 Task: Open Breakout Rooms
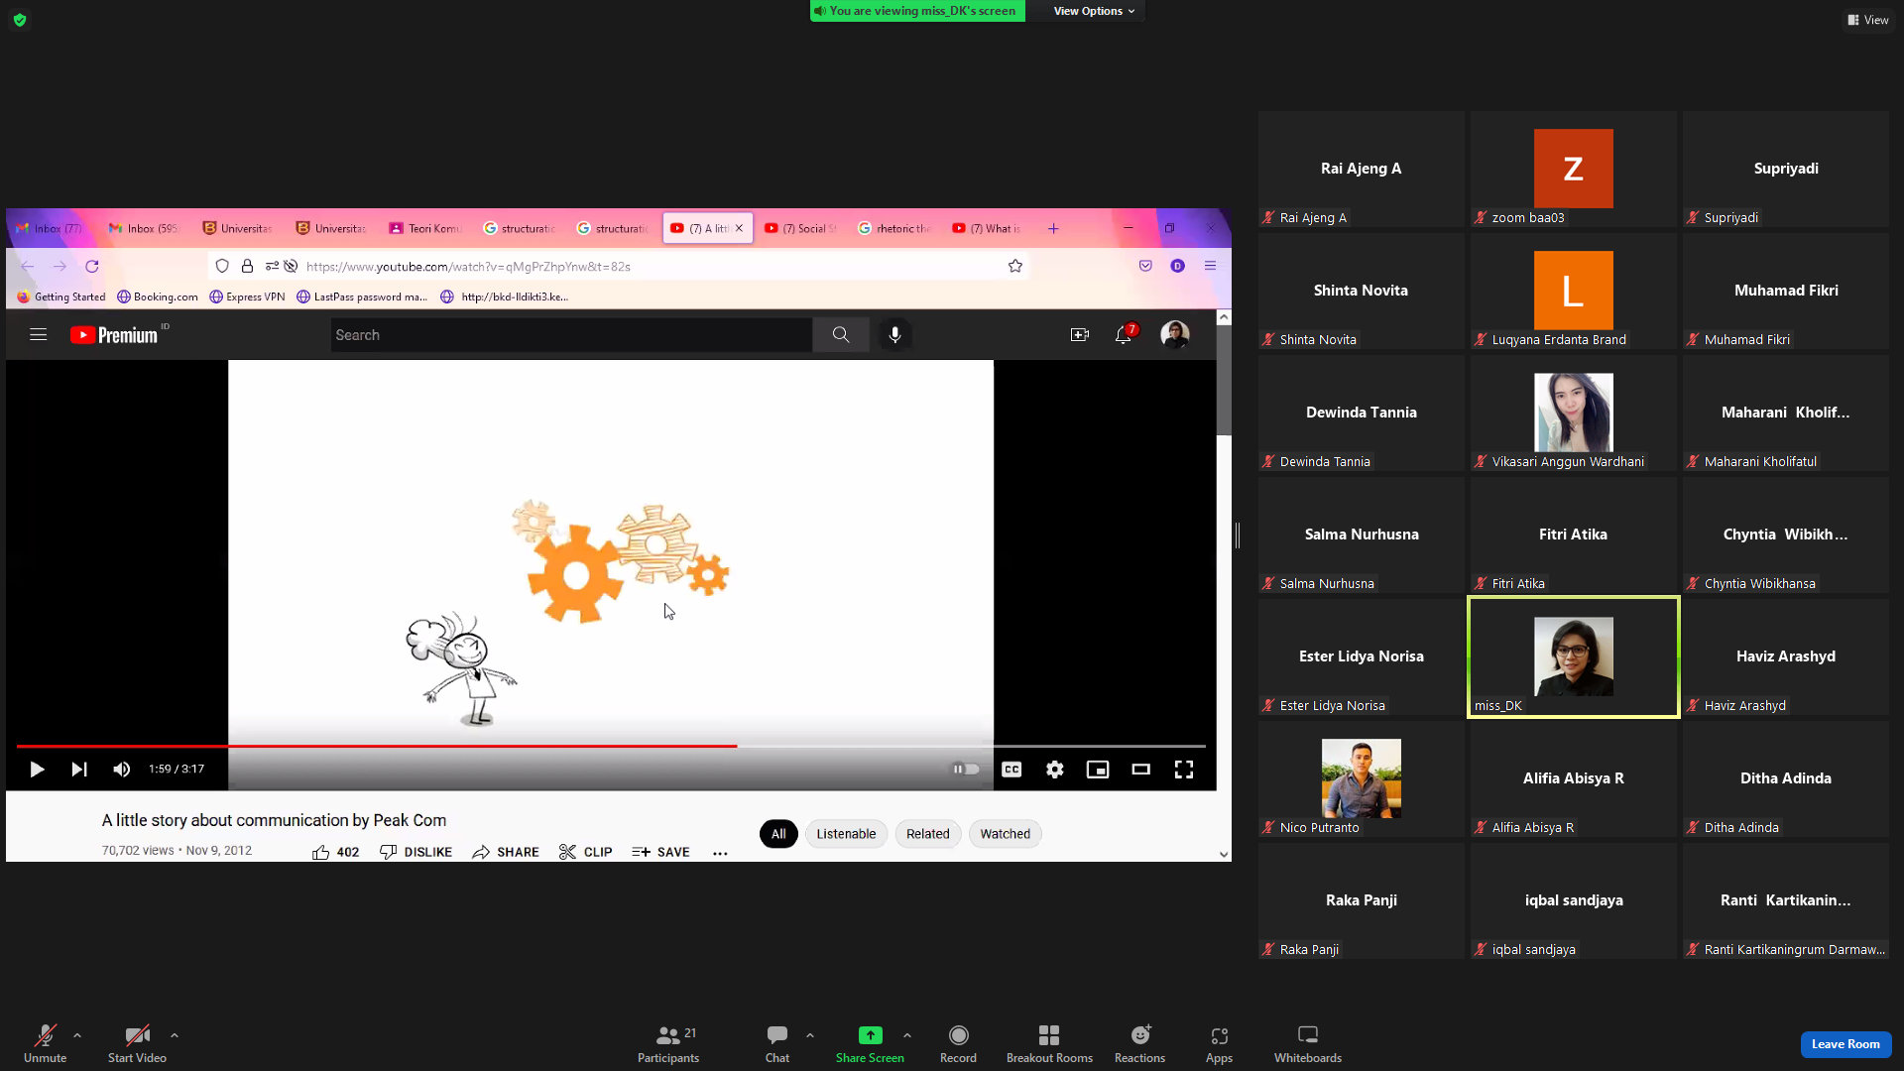(1049, 1043)
